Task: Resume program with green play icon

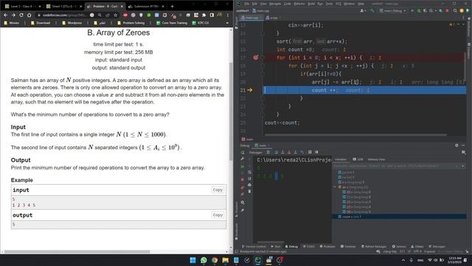Action: coord(243,166)
